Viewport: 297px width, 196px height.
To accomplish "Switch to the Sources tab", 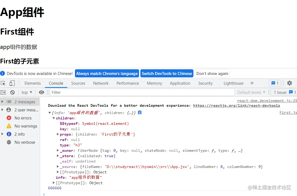I will pyautogui.click(x=78, y=83).
